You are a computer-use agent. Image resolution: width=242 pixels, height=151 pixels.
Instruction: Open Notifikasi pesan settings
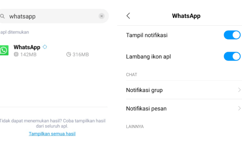click(184, 108)
